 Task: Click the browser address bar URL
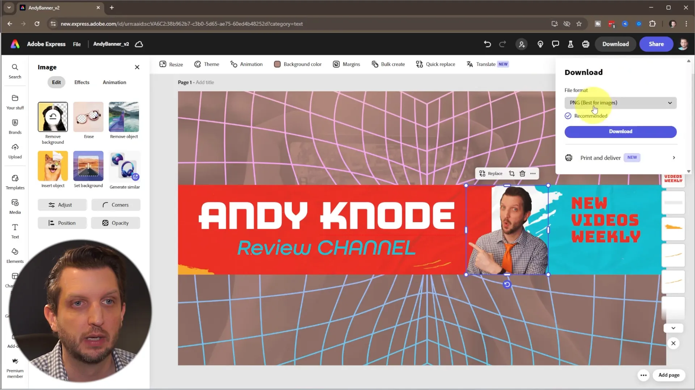coord(182,24)
